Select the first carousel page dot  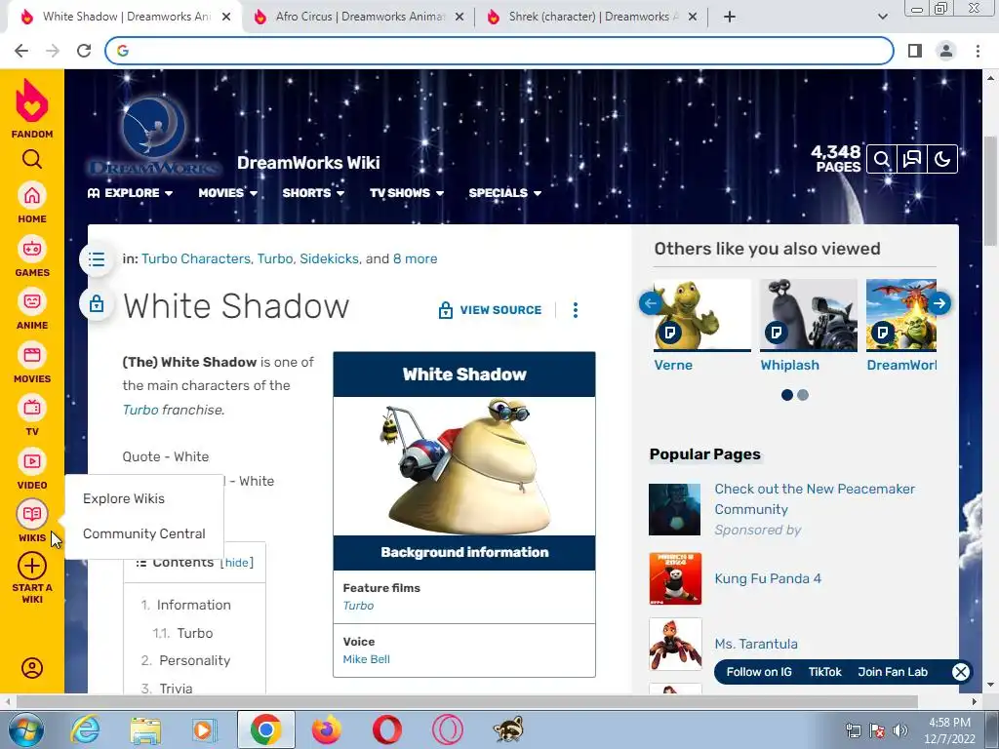click(x=787, y=395)
